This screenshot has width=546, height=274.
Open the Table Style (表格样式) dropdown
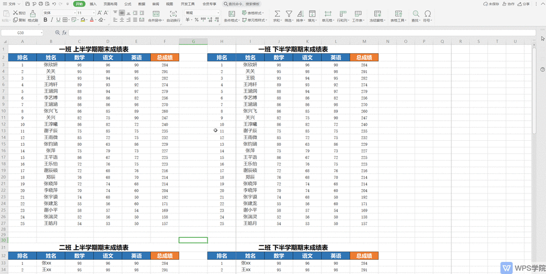tap(253, 13)
